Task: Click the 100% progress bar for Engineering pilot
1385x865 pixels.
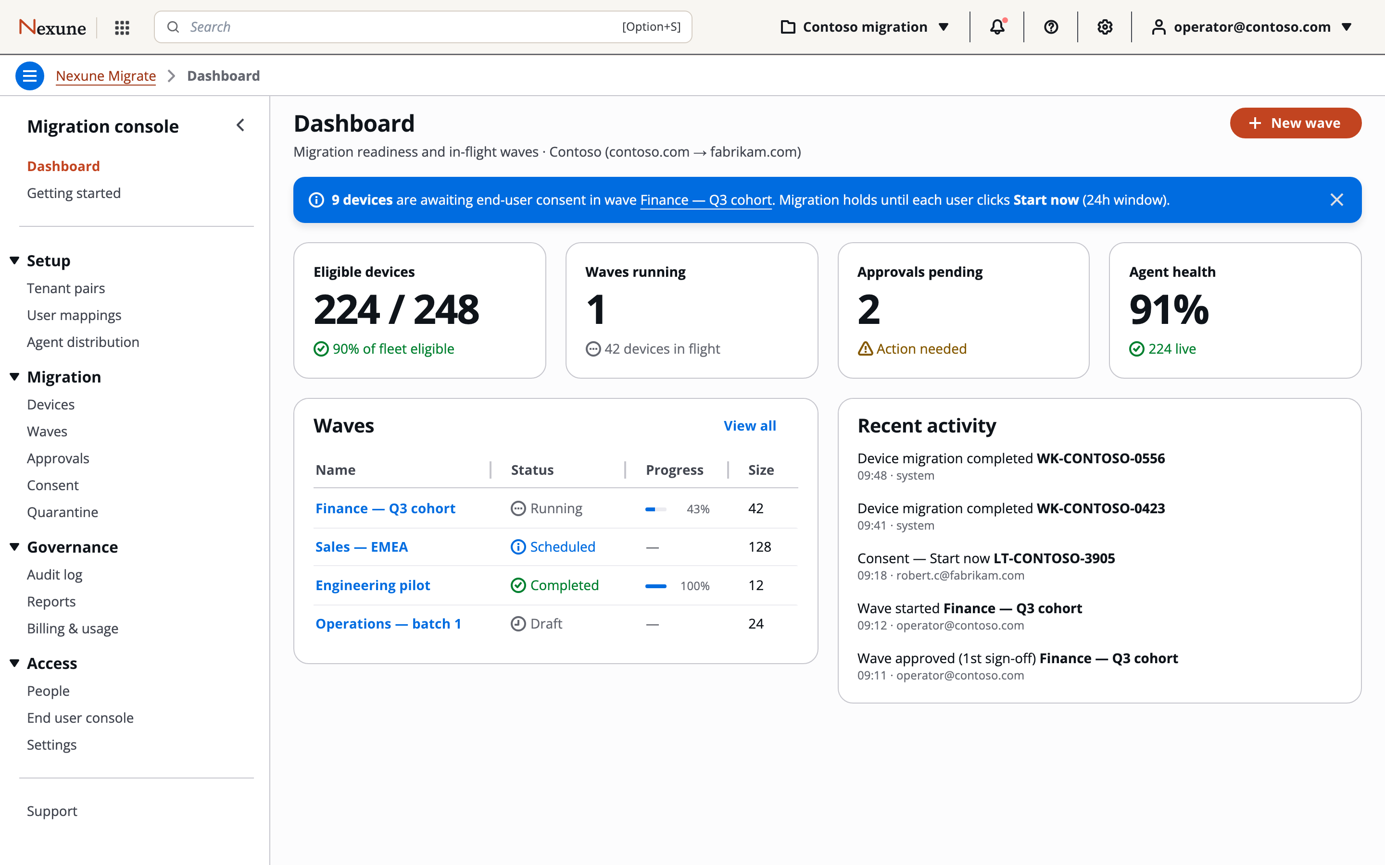Action: 656,586
